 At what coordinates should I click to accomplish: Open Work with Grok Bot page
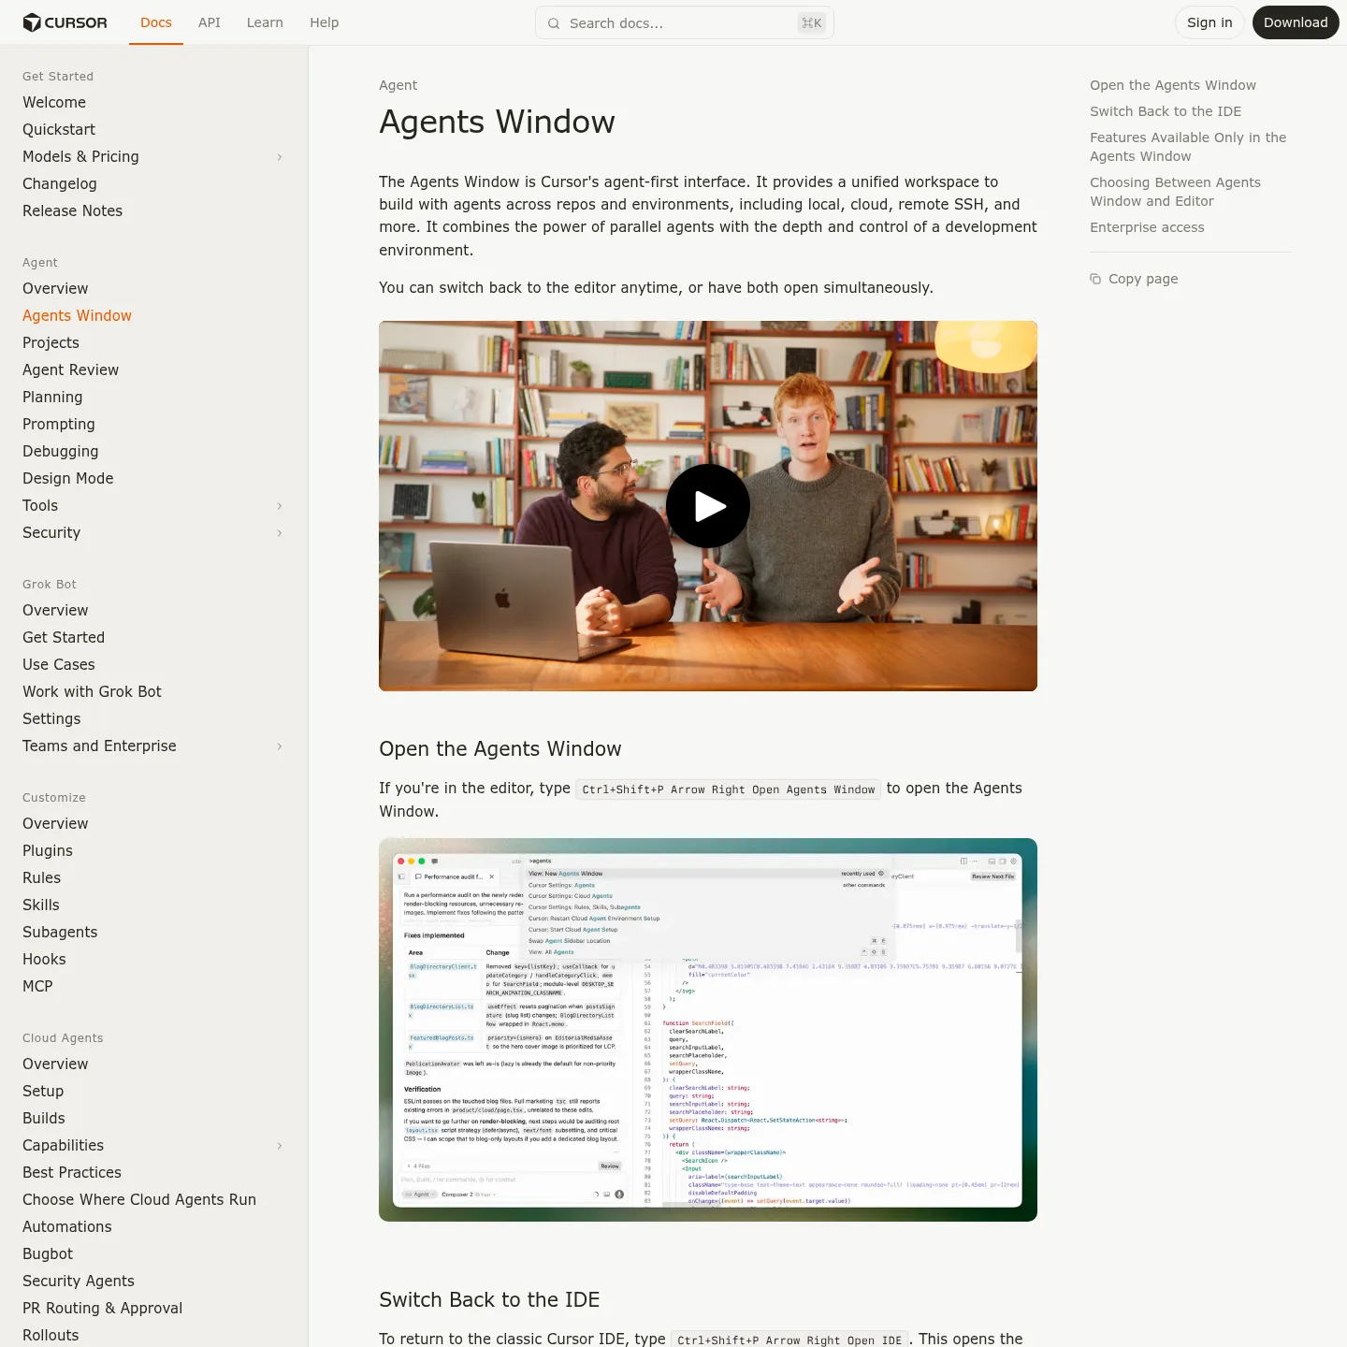[x=93, y=692]
